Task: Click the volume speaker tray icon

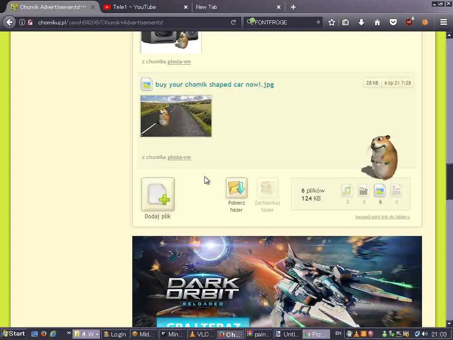Action: pos(425,334)
